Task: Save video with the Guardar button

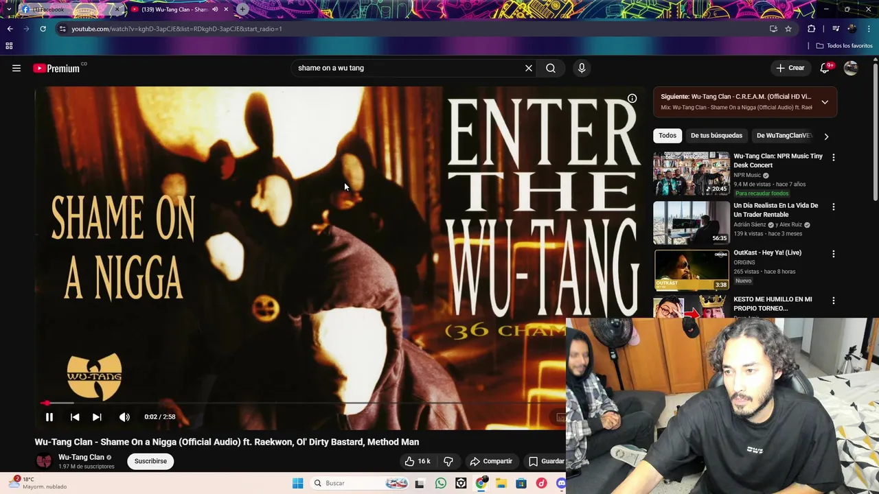Action: click(x=546, y=461)
